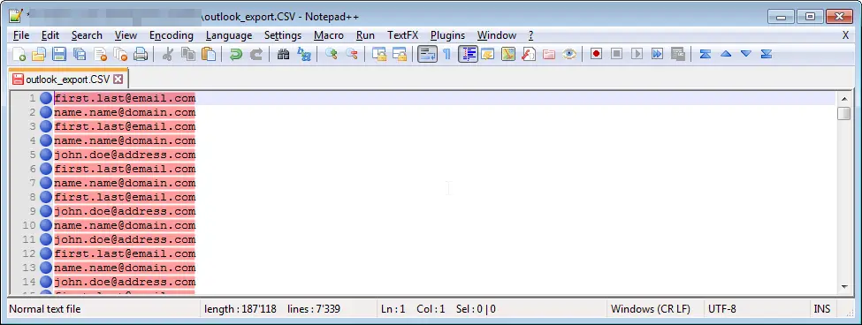Click Windows (CR LF) in status bar
Viewport: 862px width, 325px height.
point(650,309)
